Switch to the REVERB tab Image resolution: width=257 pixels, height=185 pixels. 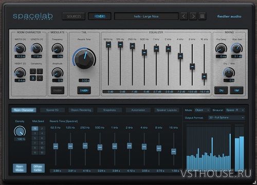100,16
